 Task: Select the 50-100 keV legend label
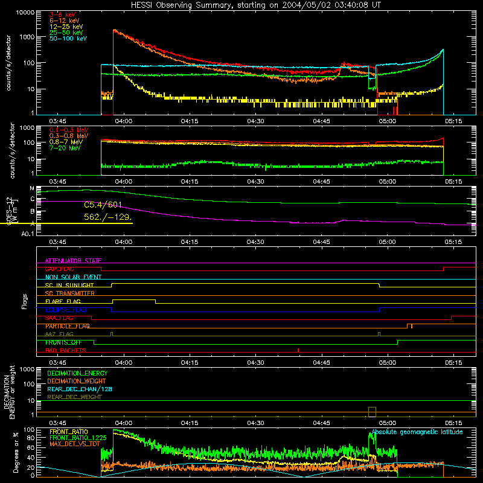(x=68, y=38)
